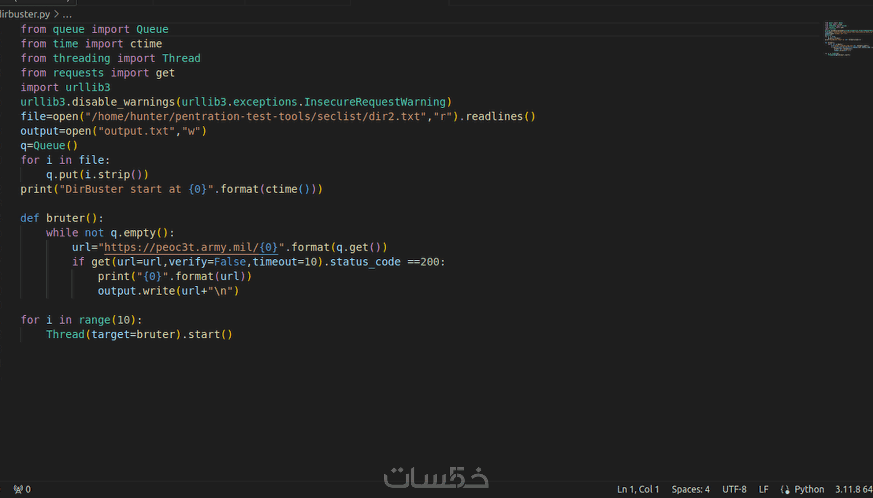Change end-of-line sequence LF

pos(764,489)
